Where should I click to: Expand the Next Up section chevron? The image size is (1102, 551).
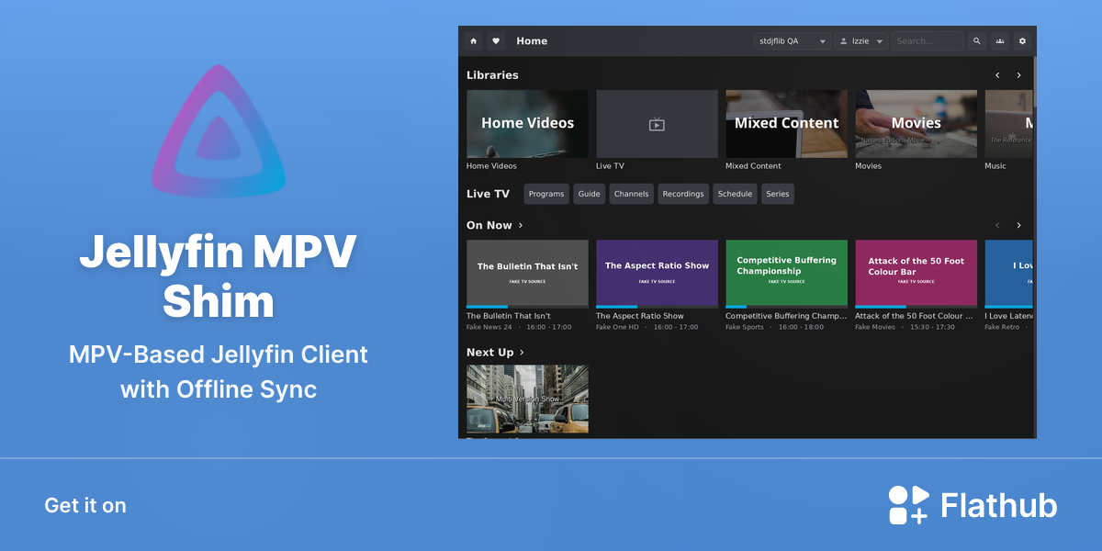(x=523, y=353)
